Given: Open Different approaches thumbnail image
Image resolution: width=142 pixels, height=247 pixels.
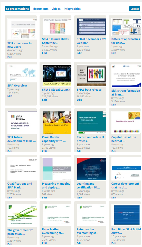Looking at the screenshot, I should (126, 27).
